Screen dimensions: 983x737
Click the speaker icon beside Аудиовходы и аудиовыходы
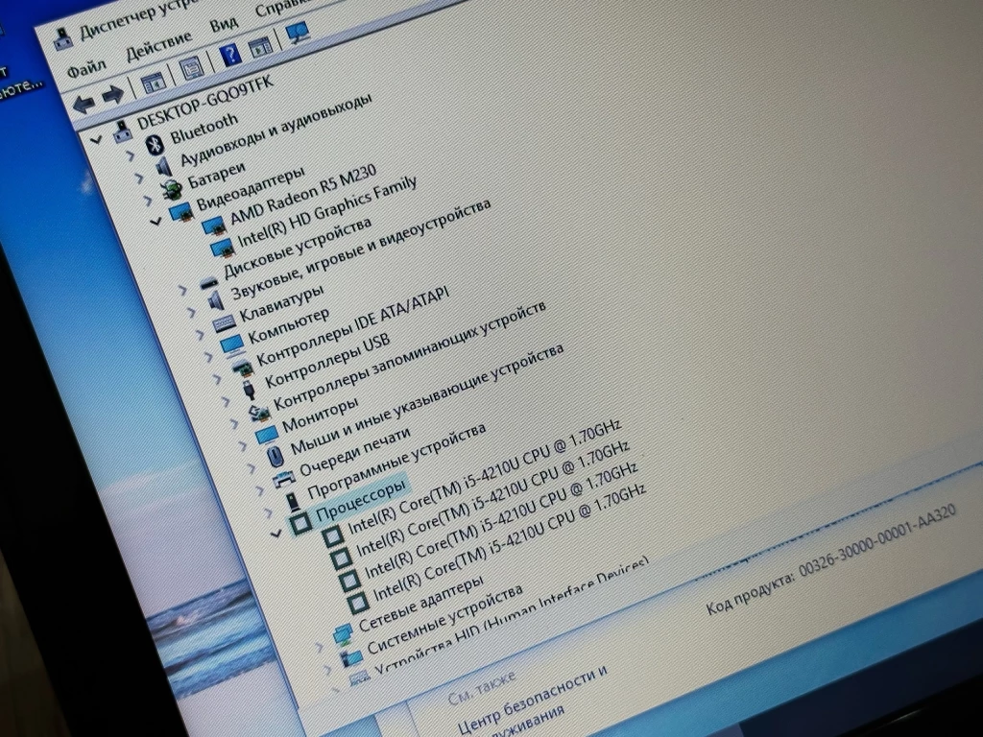click(164, 167)
